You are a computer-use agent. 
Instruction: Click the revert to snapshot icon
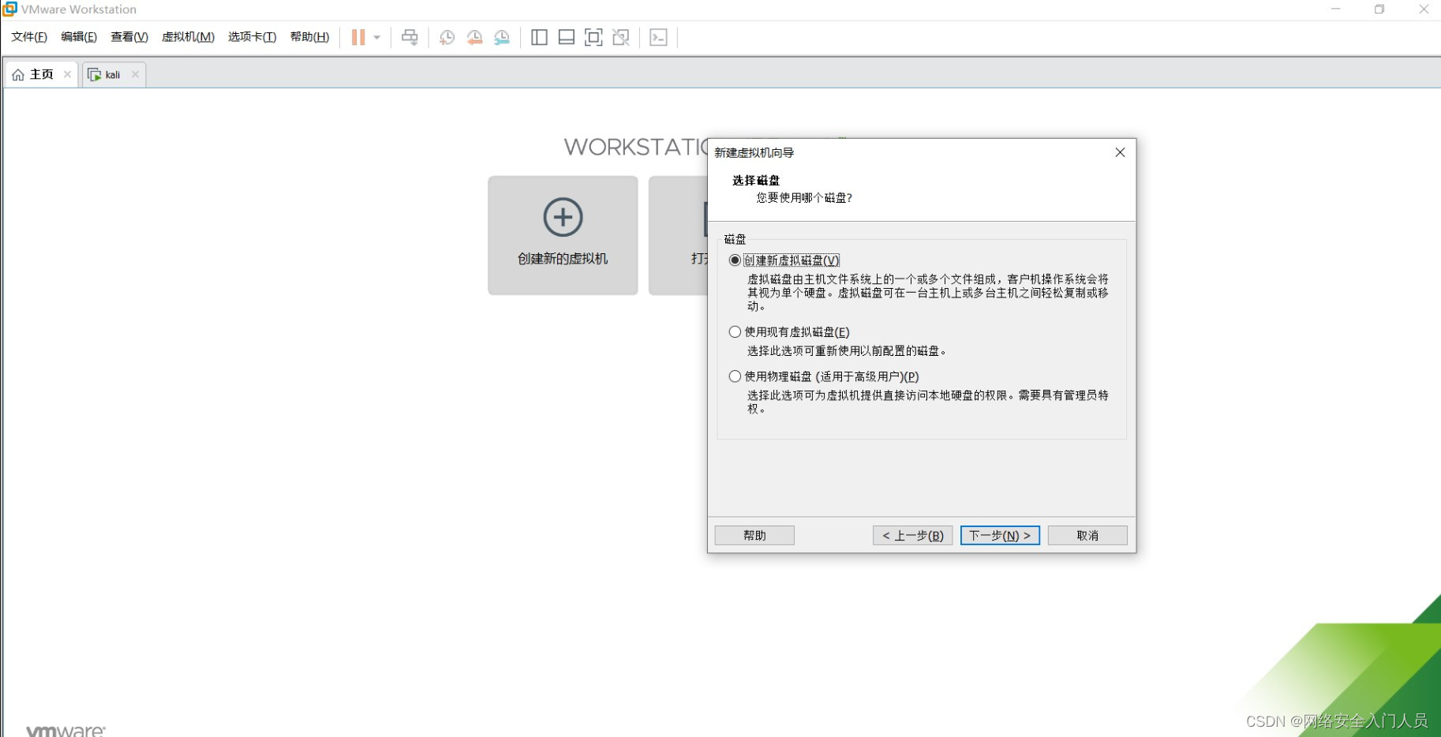pos(474,37)
